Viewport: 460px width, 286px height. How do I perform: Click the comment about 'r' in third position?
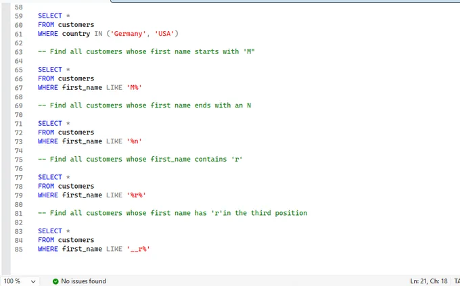(x=172, y=213)
